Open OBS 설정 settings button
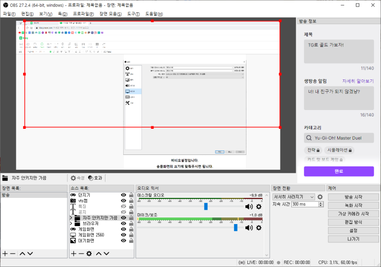The height and width of the screenshot is (267, 381). [353, 230]
